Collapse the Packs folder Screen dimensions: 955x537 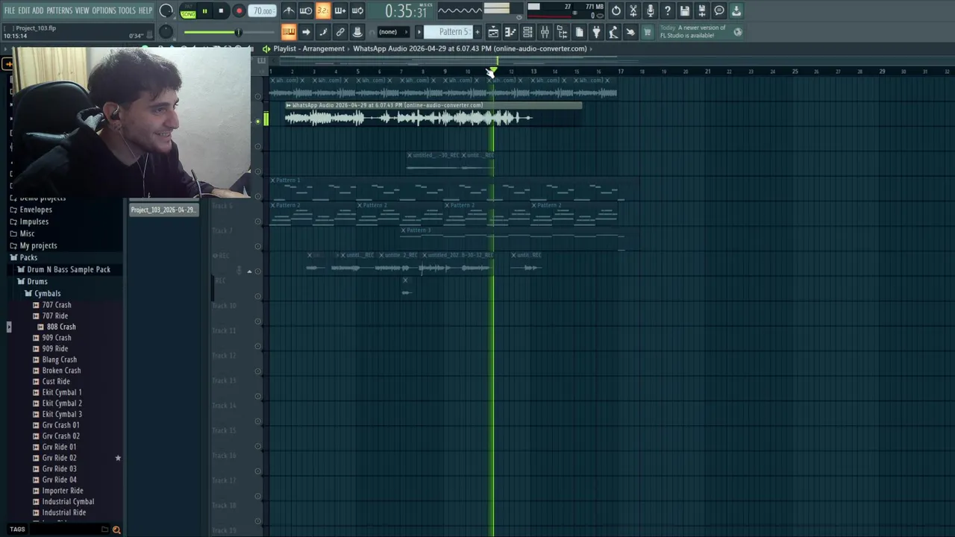[x=28, y=257]
